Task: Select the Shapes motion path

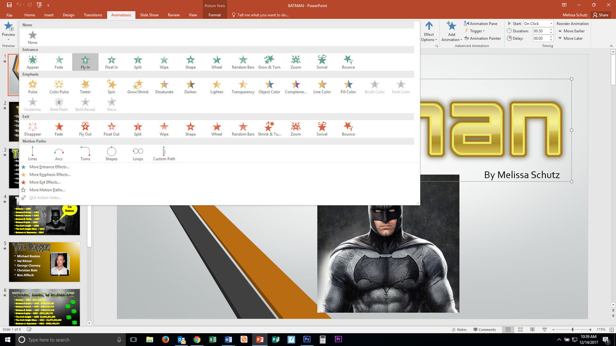Action: (111, 153)
